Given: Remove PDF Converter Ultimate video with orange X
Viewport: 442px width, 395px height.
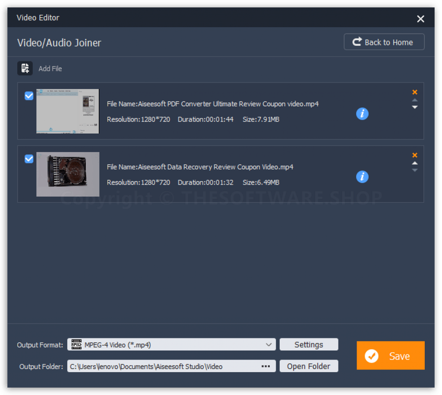Looking at the screenshot, I should tap(415, 92).
